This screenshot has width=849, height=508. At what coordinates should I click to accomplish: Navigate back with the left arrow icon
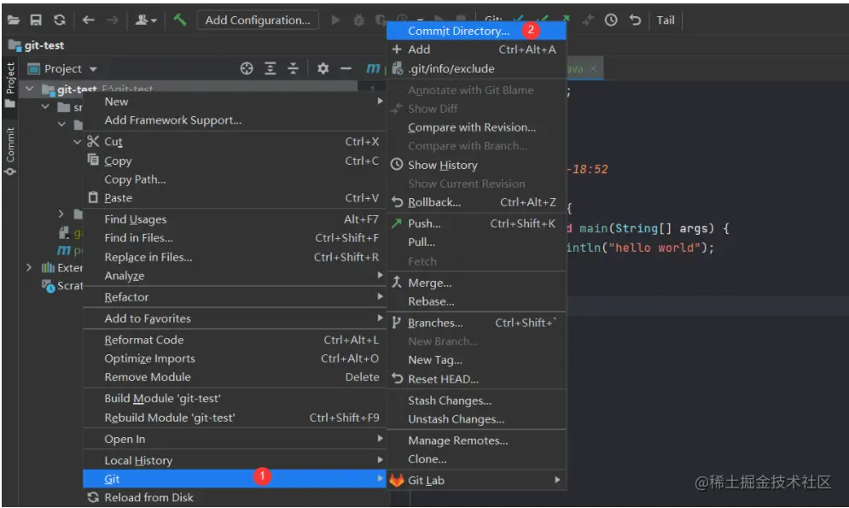(x=88, y=20)
